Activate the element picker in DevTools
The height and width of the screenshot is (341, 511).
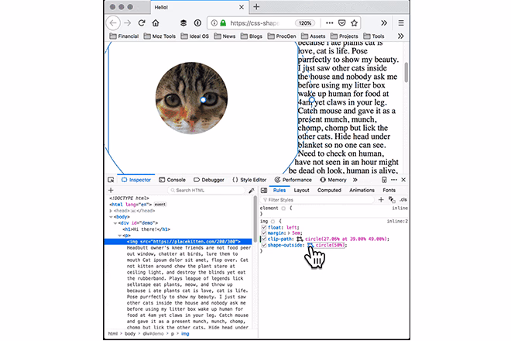[111, 179]
